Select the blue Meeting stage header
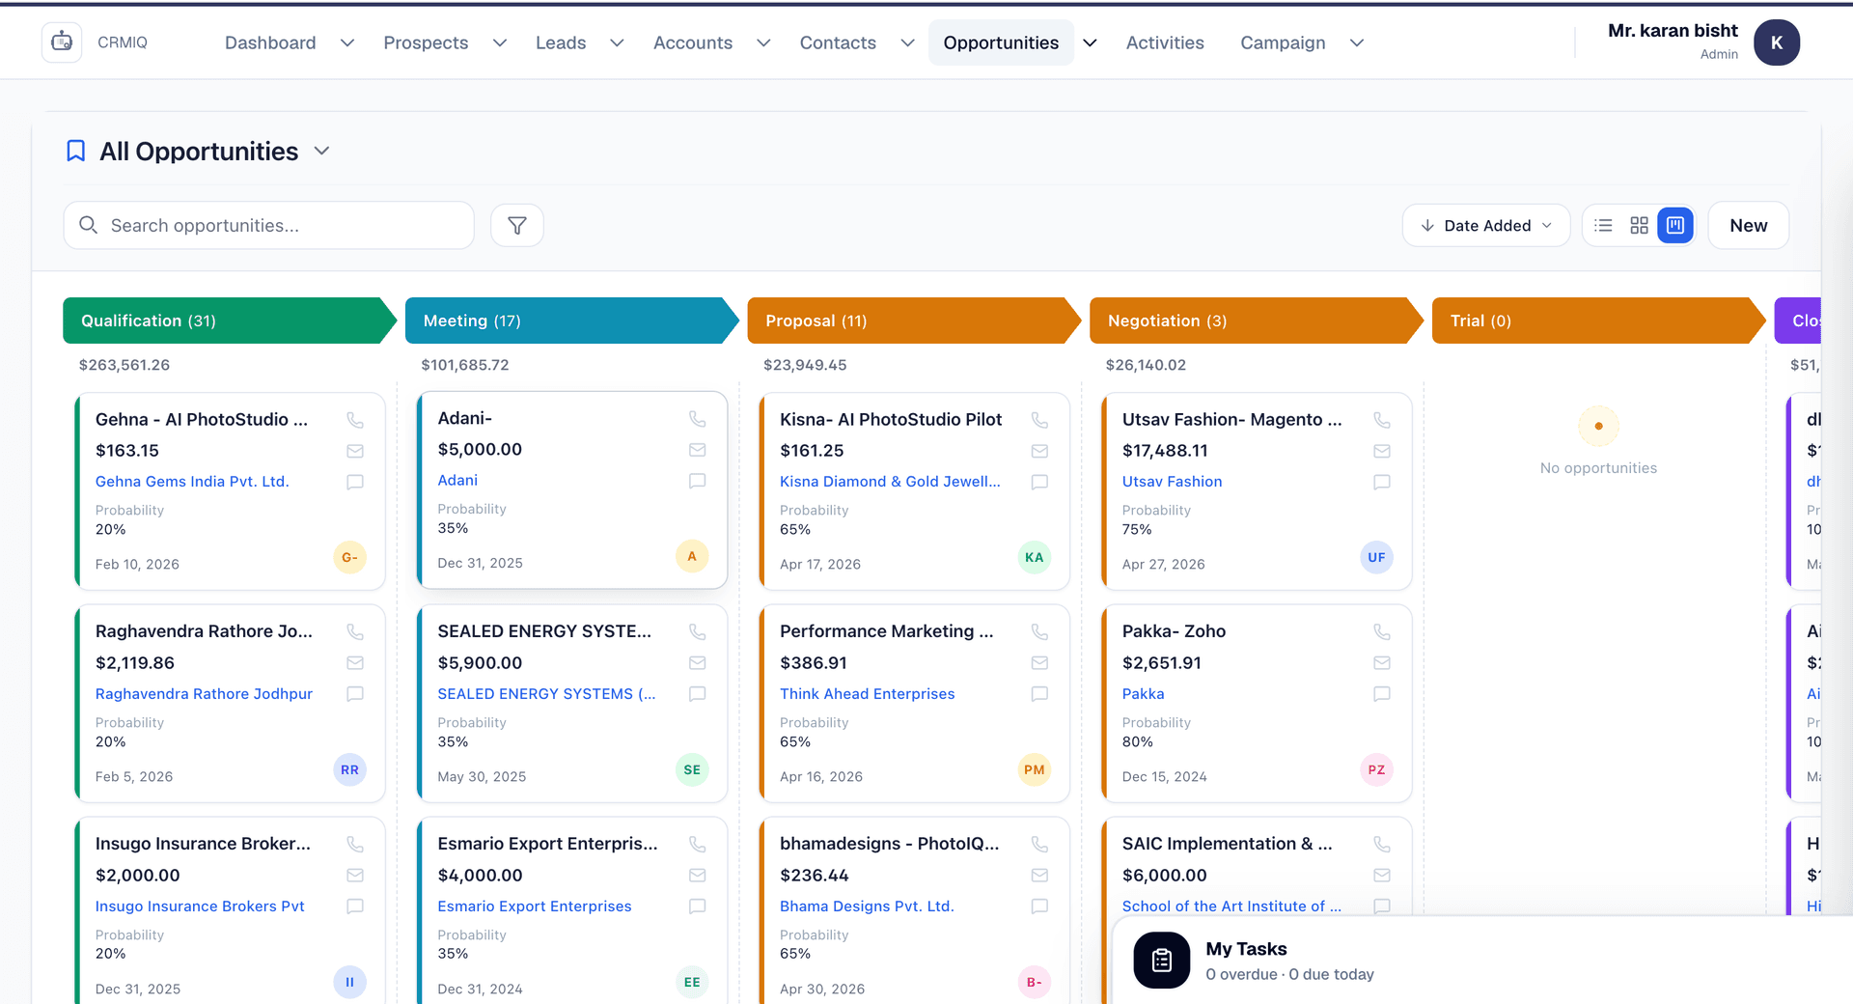 572,321
